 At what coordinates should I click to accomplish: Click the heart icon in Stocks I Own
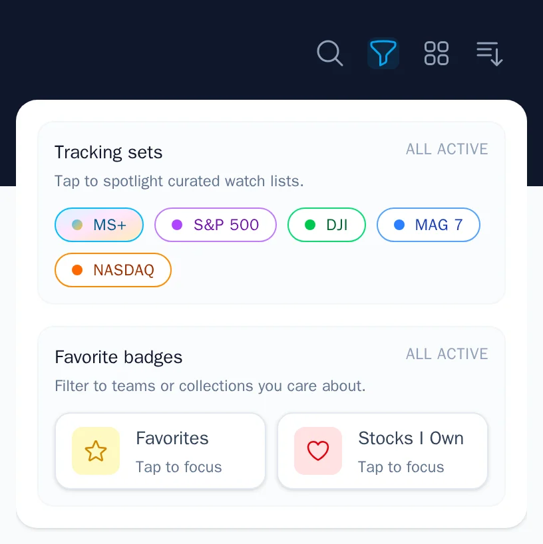317,451
